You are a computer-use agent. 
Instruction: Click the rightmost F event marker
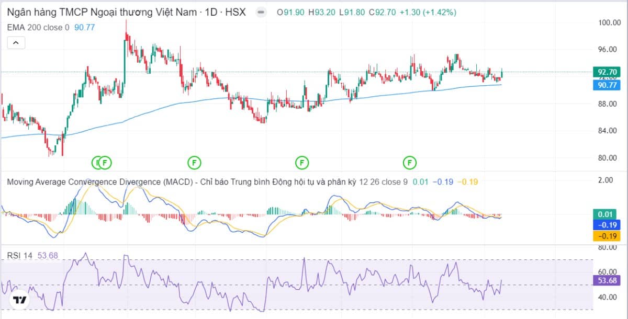click(x=409, y=163)
